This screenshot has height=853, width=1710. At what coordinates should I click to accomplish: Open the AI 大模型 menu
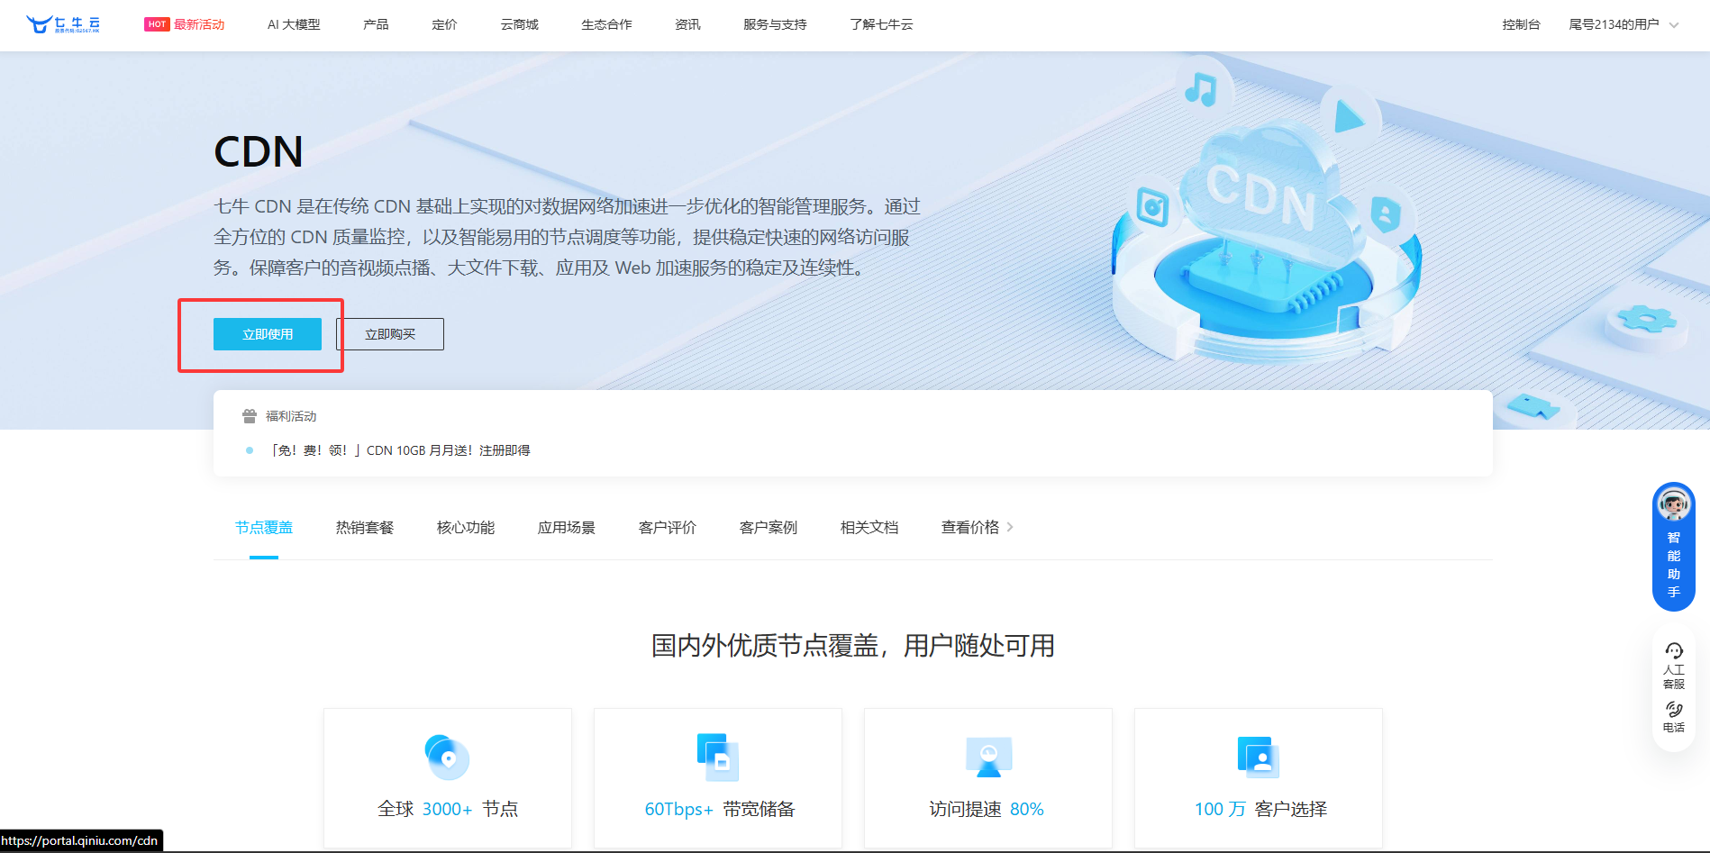click(294, 24)
